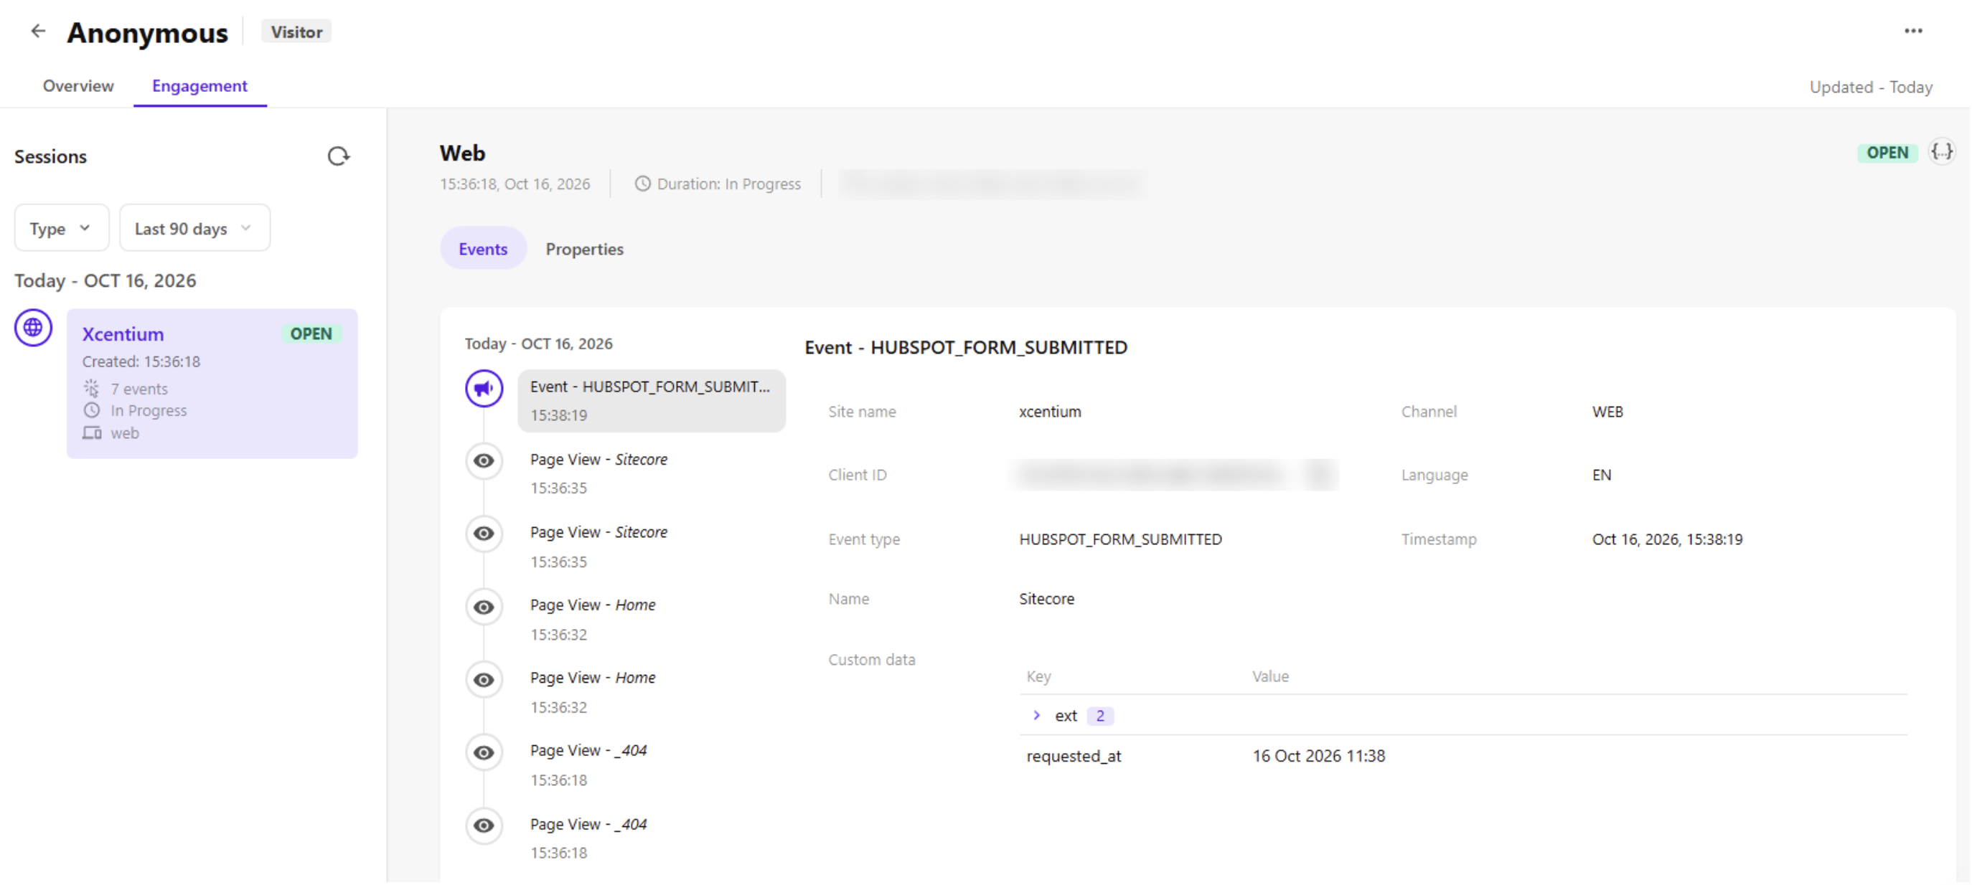Open Page View Sitecore entry at first 15:36:35

[x=598, y=473]
